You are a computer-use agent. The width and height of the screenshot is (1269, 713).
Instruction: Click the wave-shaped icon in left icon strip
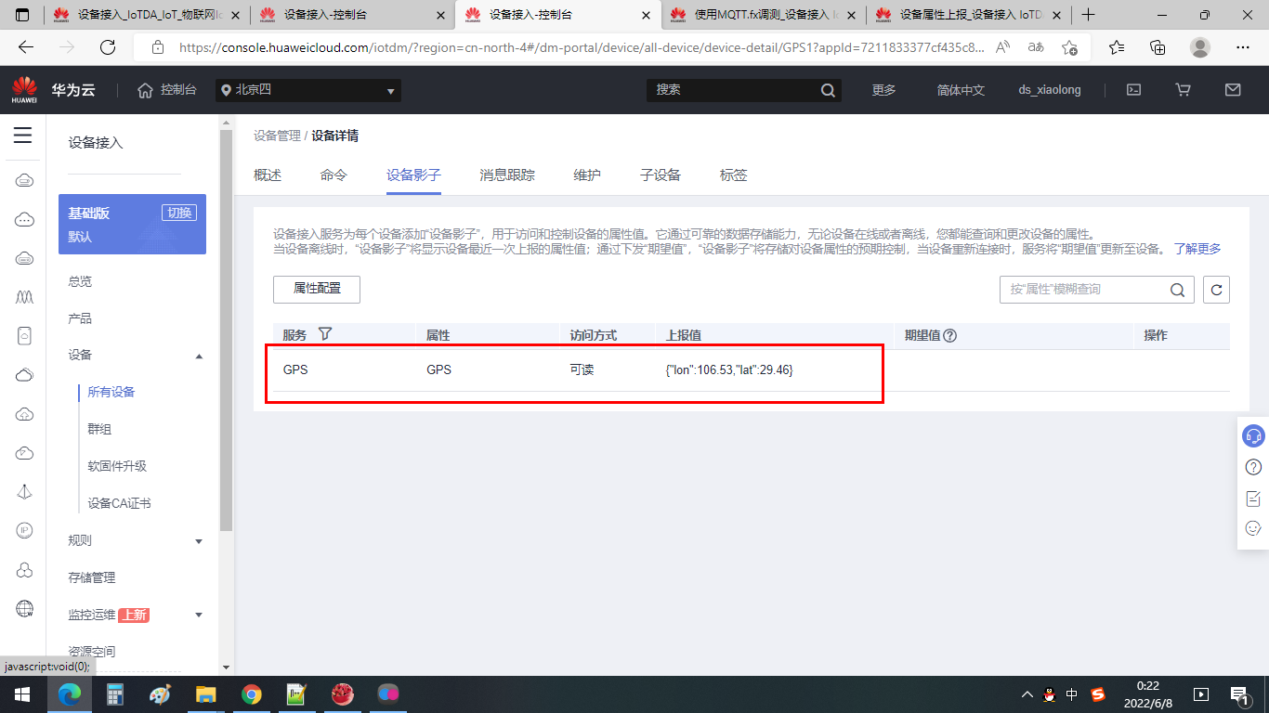point(25,297)
